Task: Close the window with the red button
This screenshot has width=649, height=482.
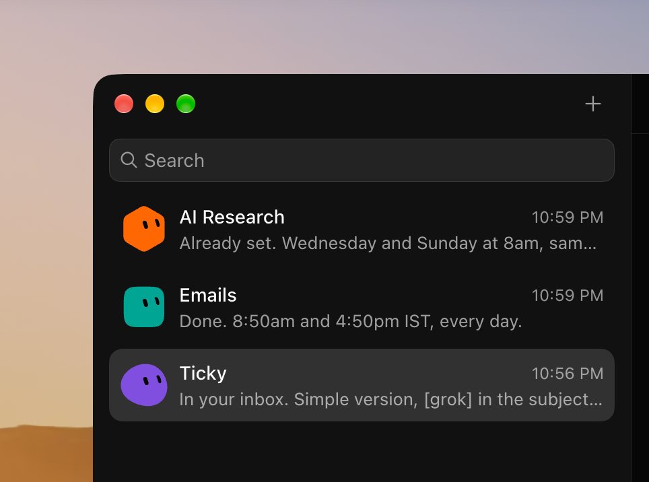Action: coord(124,104)
